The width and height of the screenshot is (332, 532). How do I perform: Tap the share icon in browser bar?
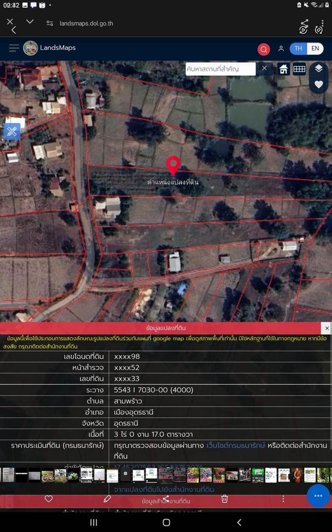[x=305, y=23]
